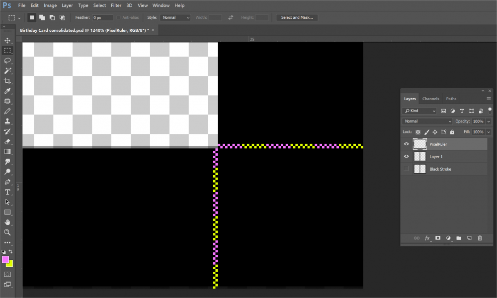Create a new layer with bottom icon
This screenshot has height=298, width=497.
click(x=469, y=238)
